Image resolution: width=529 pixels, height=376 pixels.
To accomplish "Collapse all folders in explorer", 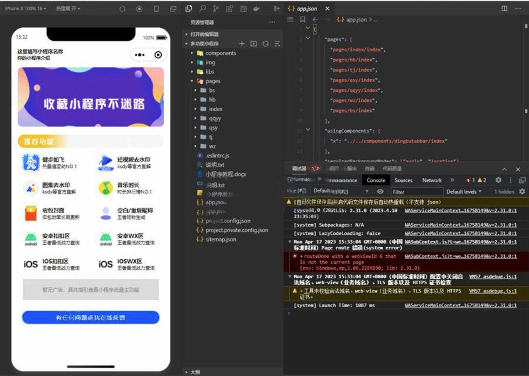I will (x=277, y=44).
